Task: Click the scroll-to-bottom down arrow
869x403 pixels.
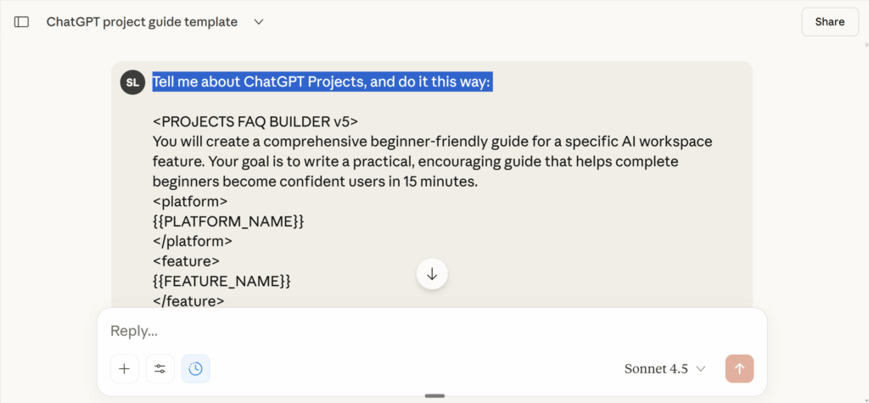Action: pyautogui.click(x=432, y=273)
